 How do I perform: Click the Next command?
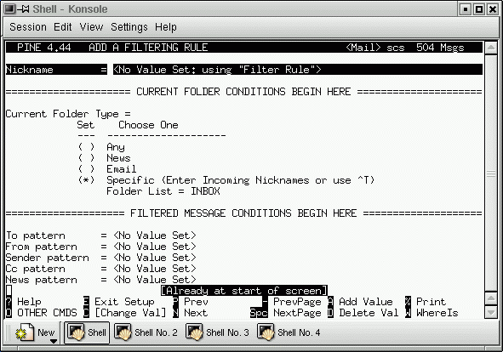click(x=191, y=313)
